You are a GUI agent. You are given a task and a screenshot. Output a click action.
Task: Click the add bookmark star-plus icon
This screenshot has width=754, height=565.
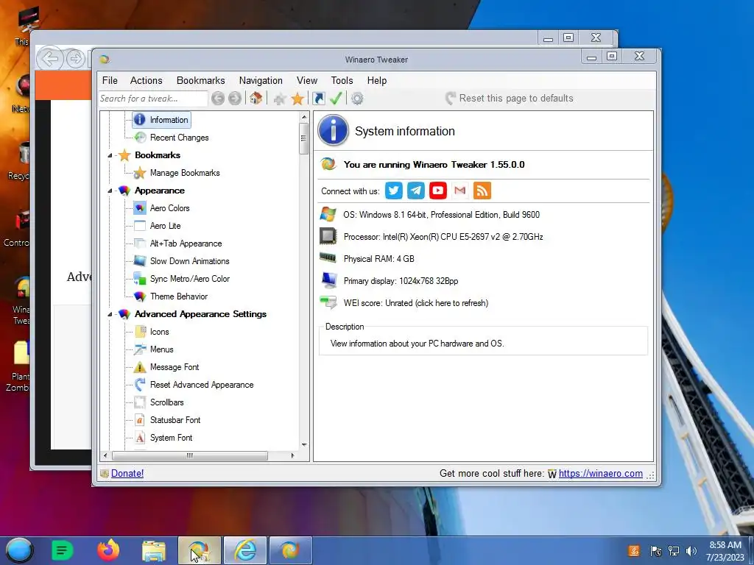pyautogui.click(x=279, y=99)
